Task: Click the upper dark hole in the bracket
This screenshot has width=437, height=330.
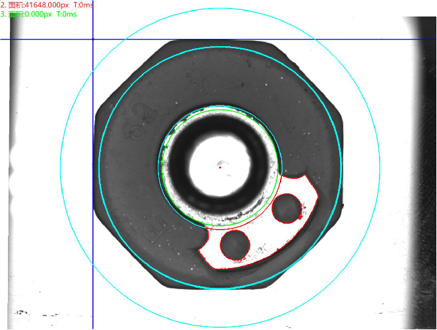Action: [286, 209]
